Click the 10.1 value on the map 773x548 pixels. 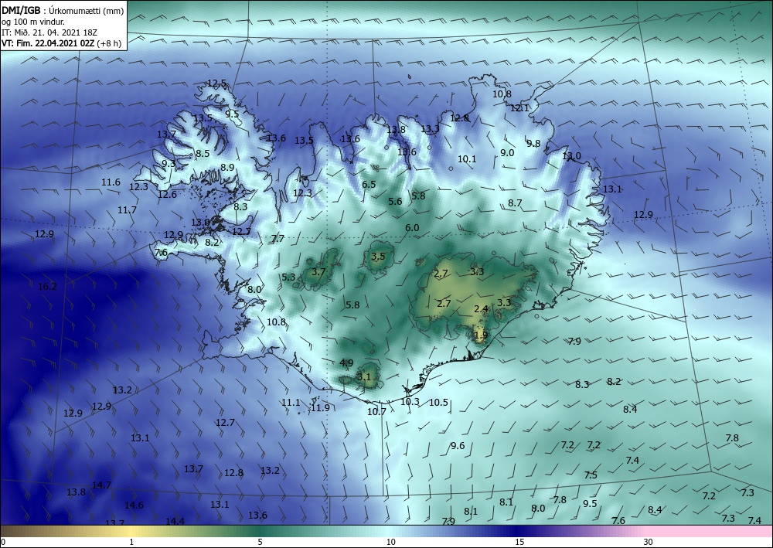467,158
